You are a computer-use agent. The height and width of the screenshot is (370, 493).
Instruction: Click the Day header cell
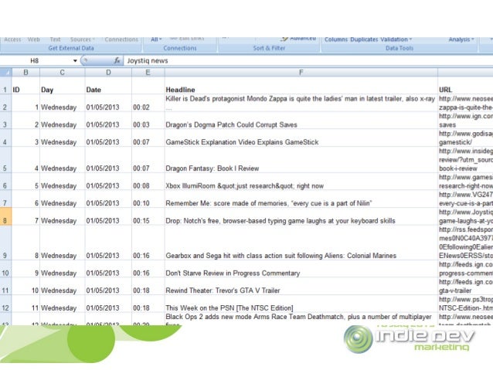click(63, 86)
